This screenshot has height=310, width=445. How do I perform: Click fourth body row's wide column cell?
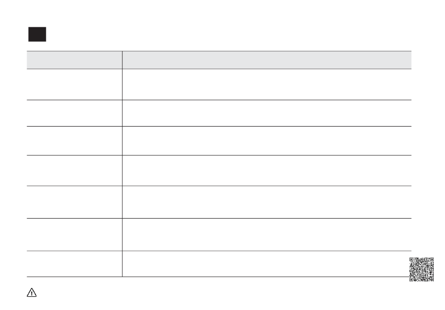(x=267, y=171)
